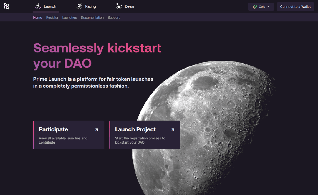Viewport: 318px width, 195px height.
Task: Click the Rating checkmark-stack icon
Action: click(x=79, y=6)
